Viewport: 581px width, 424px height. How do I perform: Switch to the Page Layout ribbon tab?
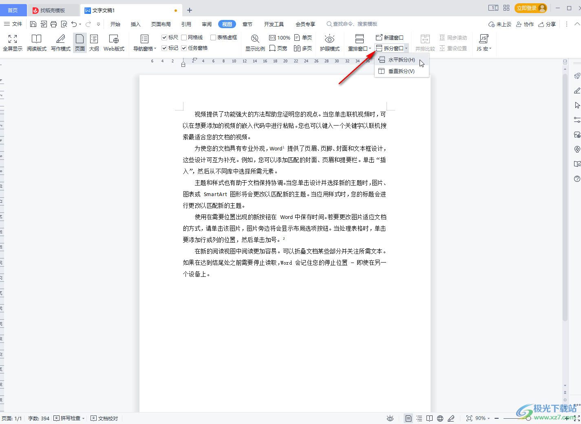pyautogui.click(x=161, y=24)
